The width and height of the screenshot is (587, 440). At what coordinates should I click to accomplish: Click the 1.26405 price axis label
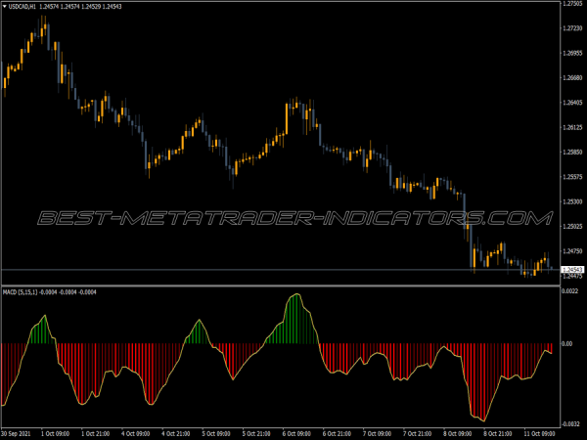(572, 103)
